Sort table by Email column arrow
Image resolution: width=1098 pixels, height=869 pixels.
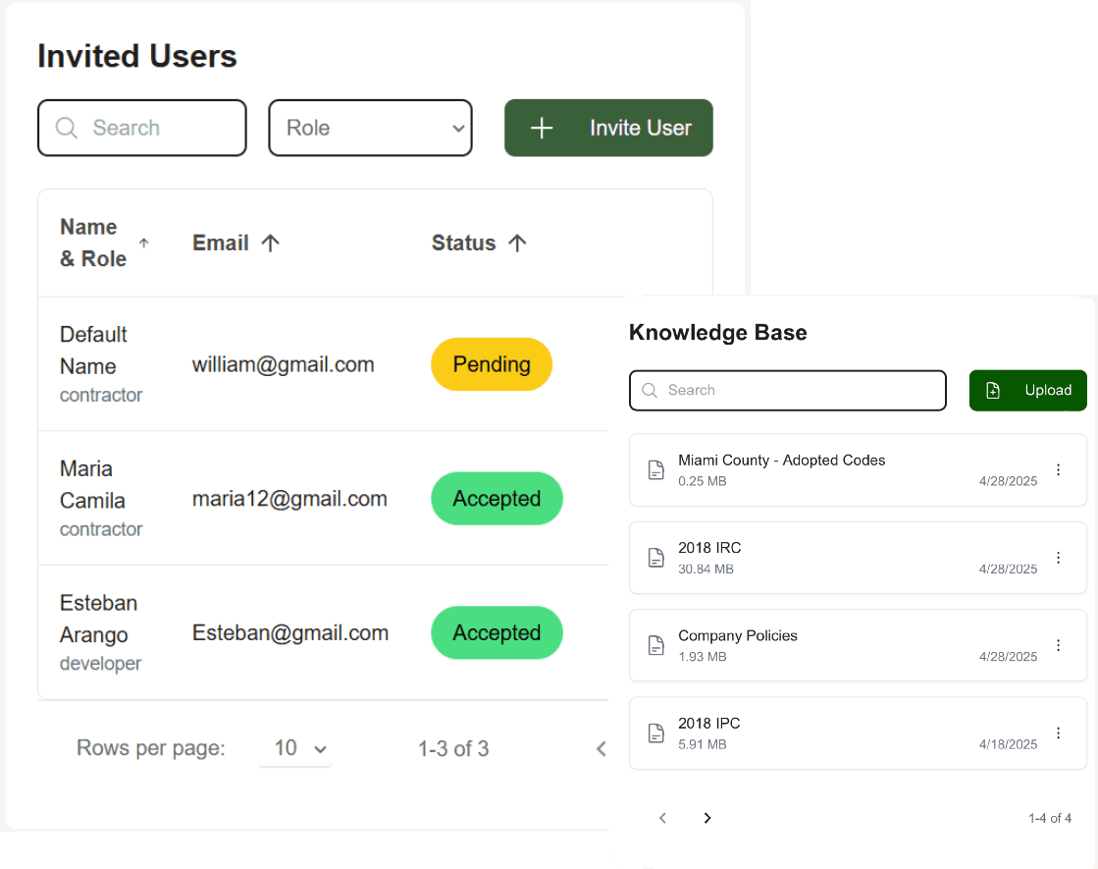(271, 243)
